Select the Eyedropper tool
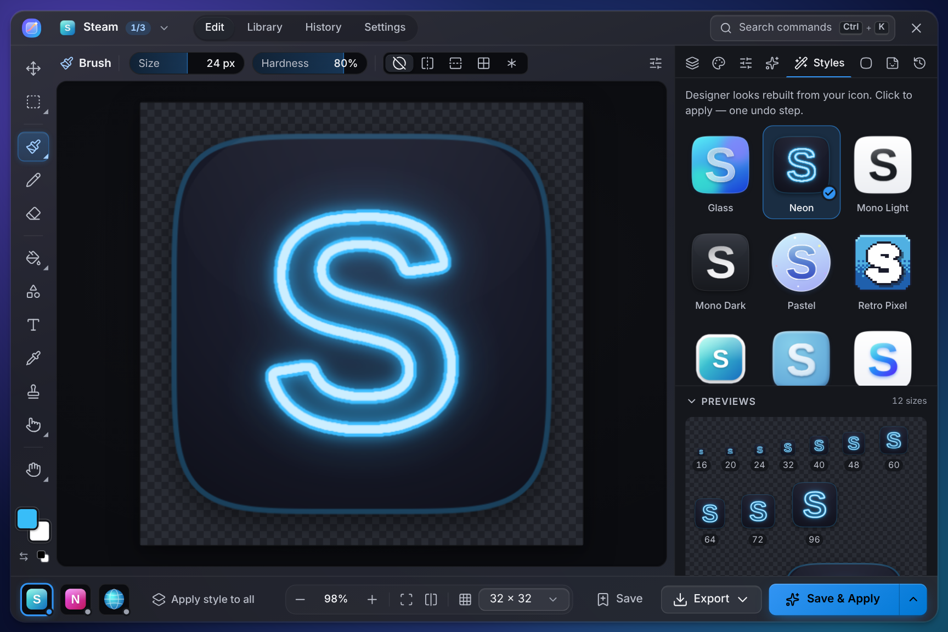Screen dimensions: 948x632 point(33,358)
